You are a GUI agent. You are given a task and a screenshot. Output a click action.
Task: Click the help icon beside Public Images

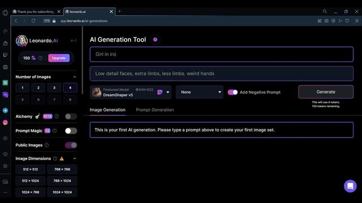46,145
